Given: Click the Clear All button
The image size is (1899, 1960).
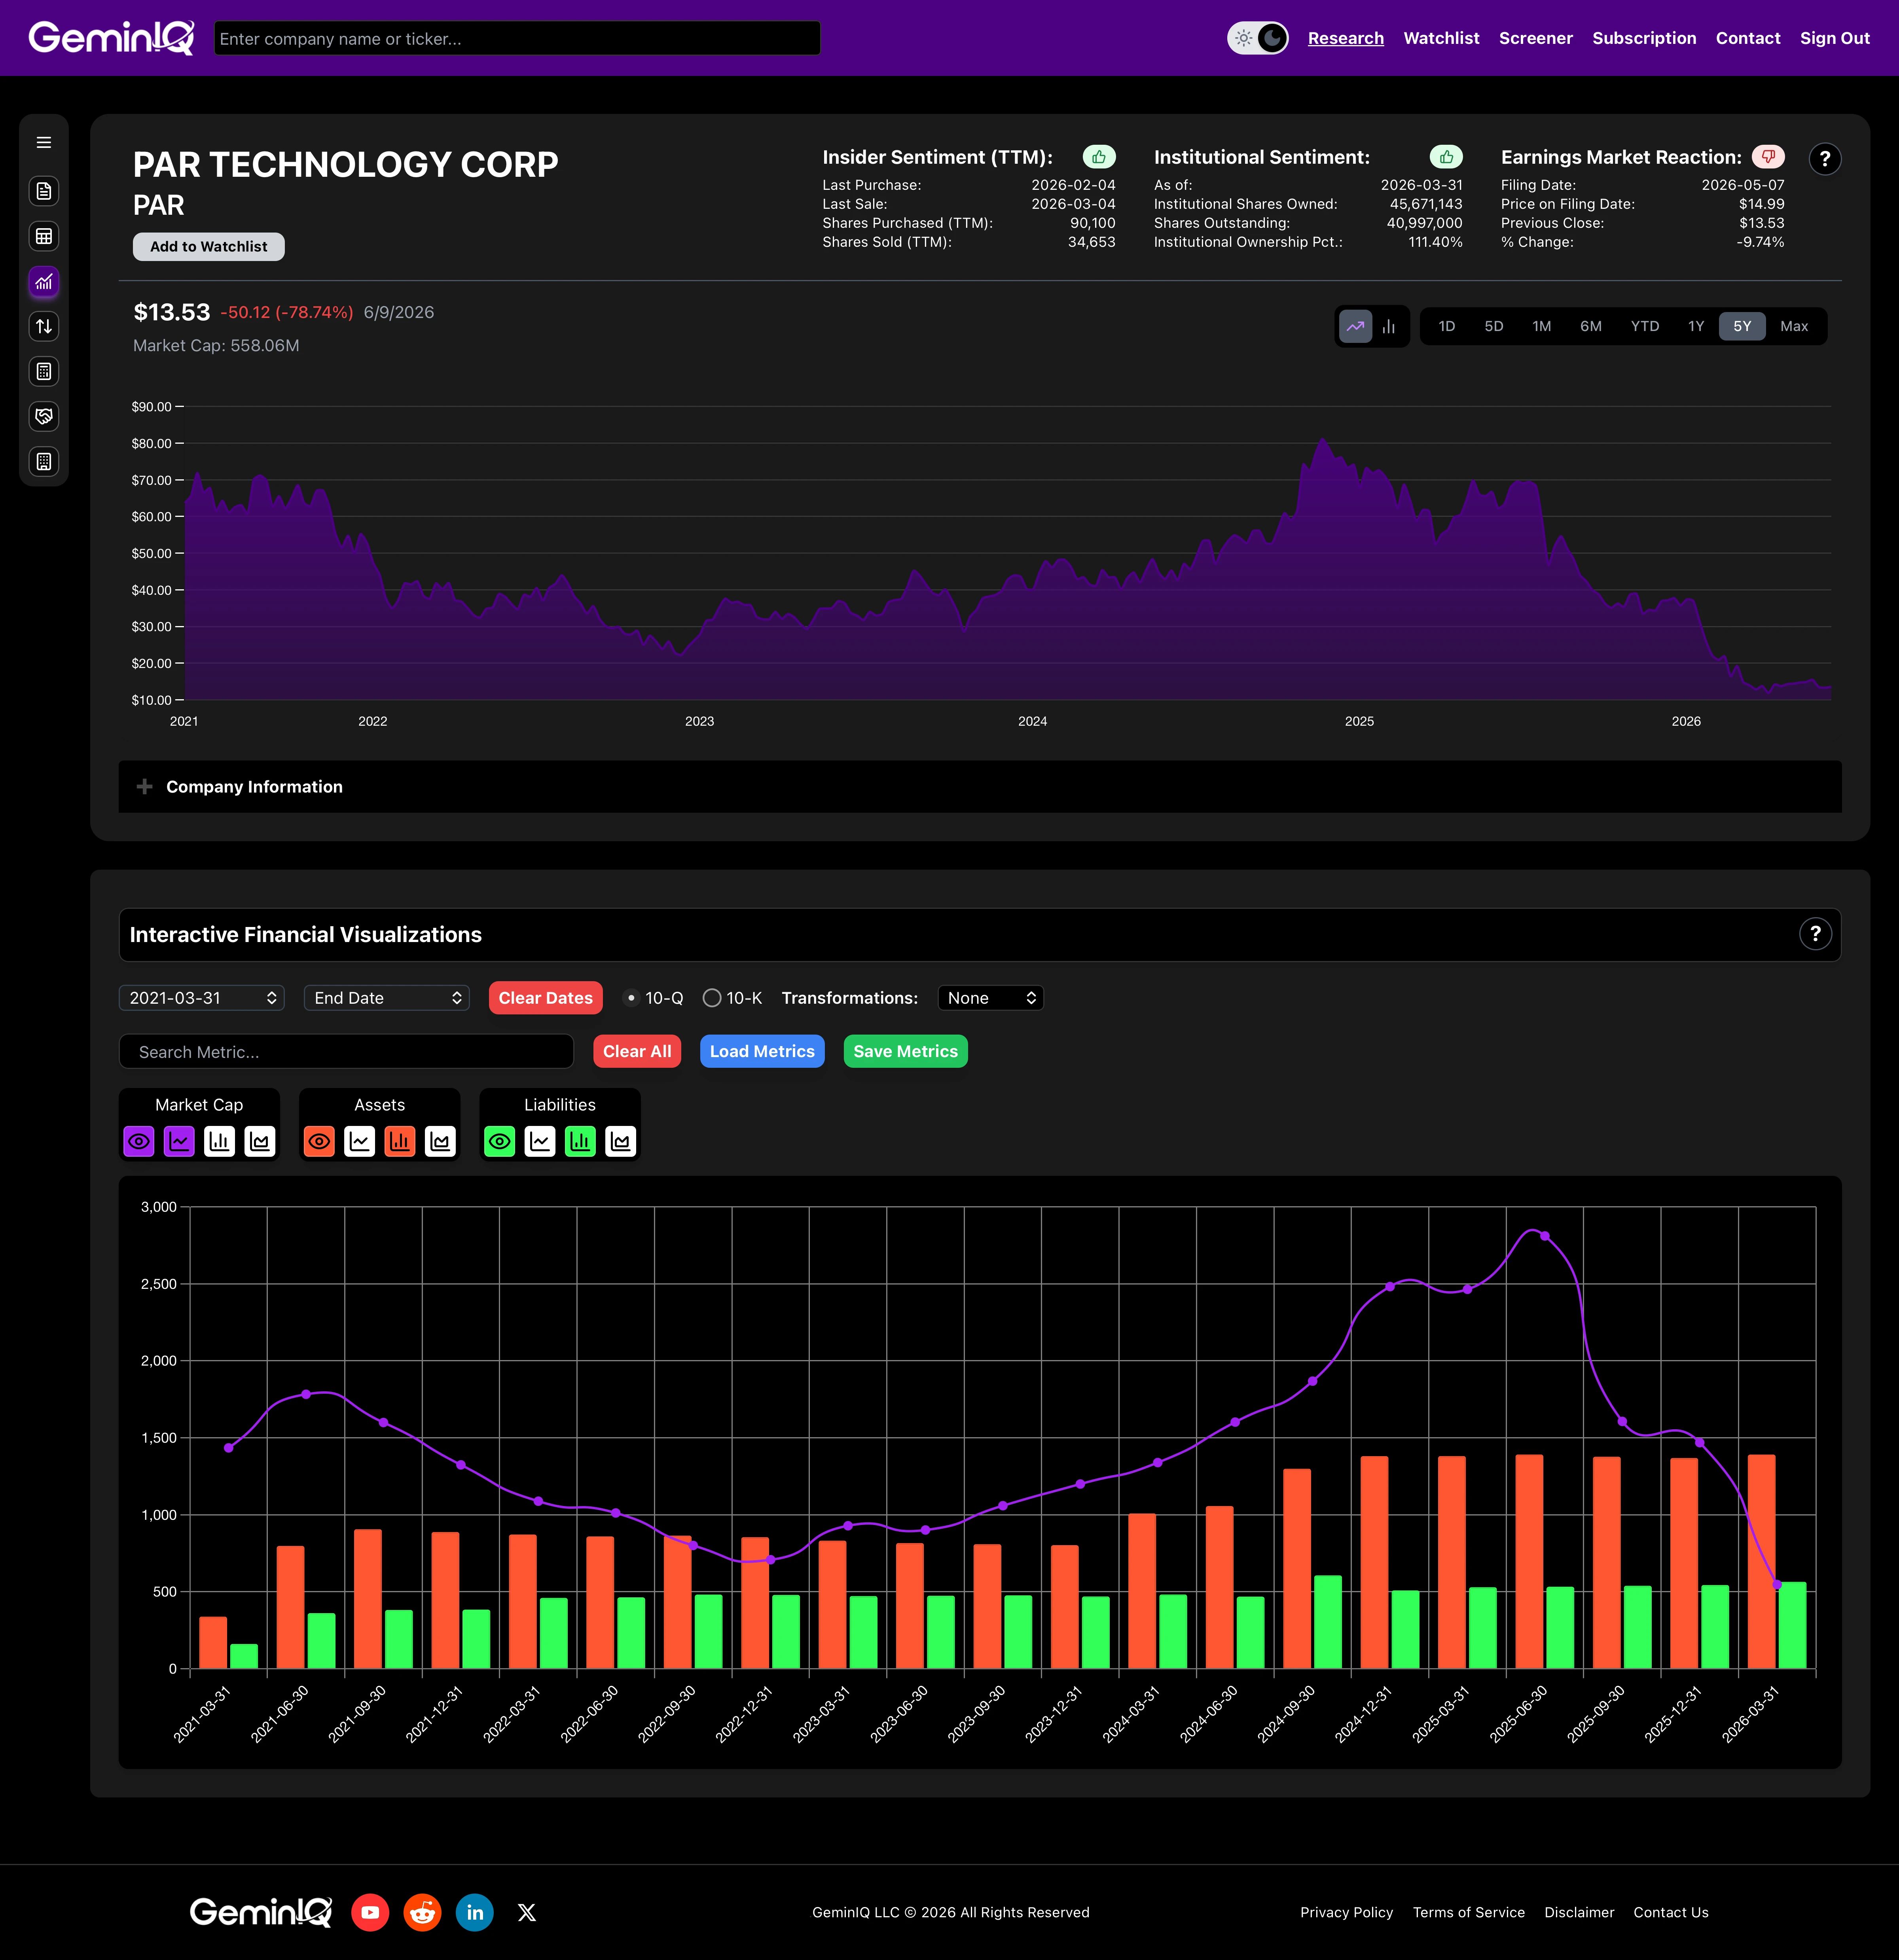Looking at the screenshot, I should point(637,1051).
